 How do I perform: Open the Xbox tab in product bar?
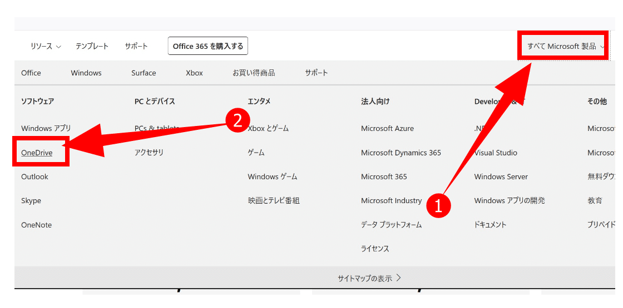pos(194,73)
